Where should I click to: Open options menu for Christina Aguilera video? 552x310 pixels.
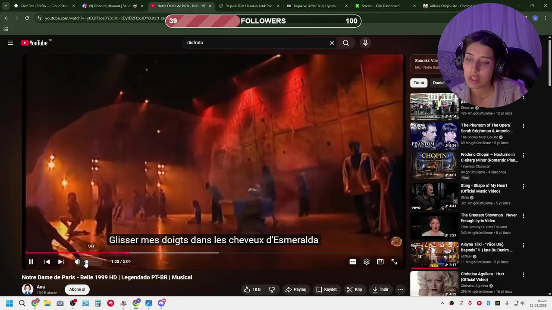pos(524,275)
